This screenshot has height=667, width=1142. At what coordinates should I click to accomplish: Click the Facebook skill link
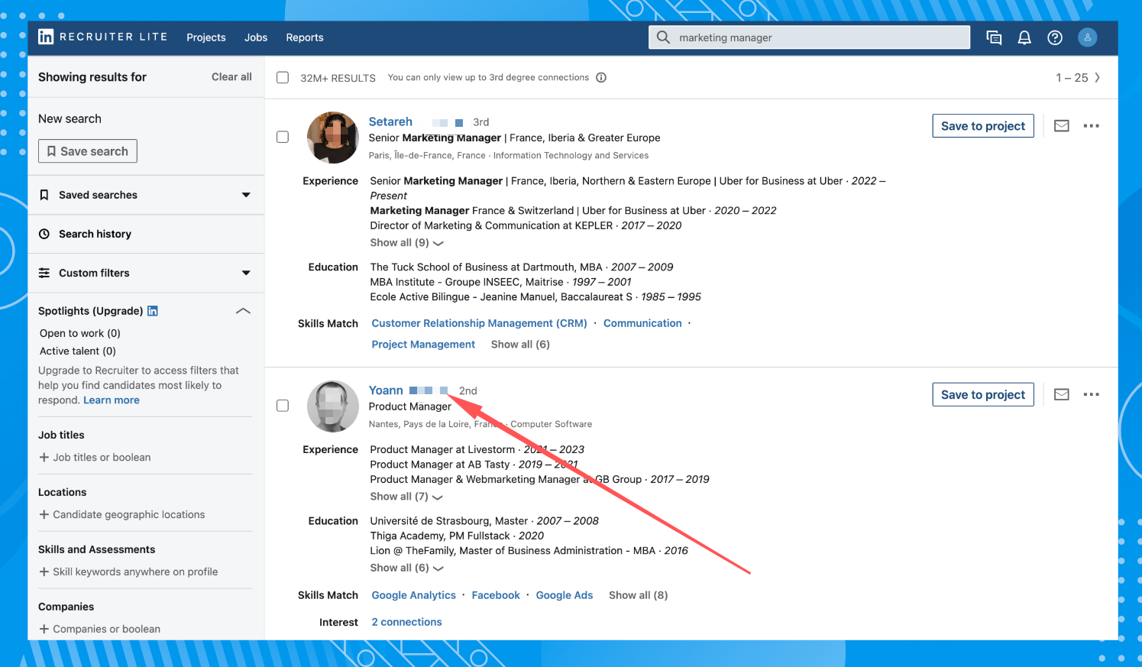496,595
